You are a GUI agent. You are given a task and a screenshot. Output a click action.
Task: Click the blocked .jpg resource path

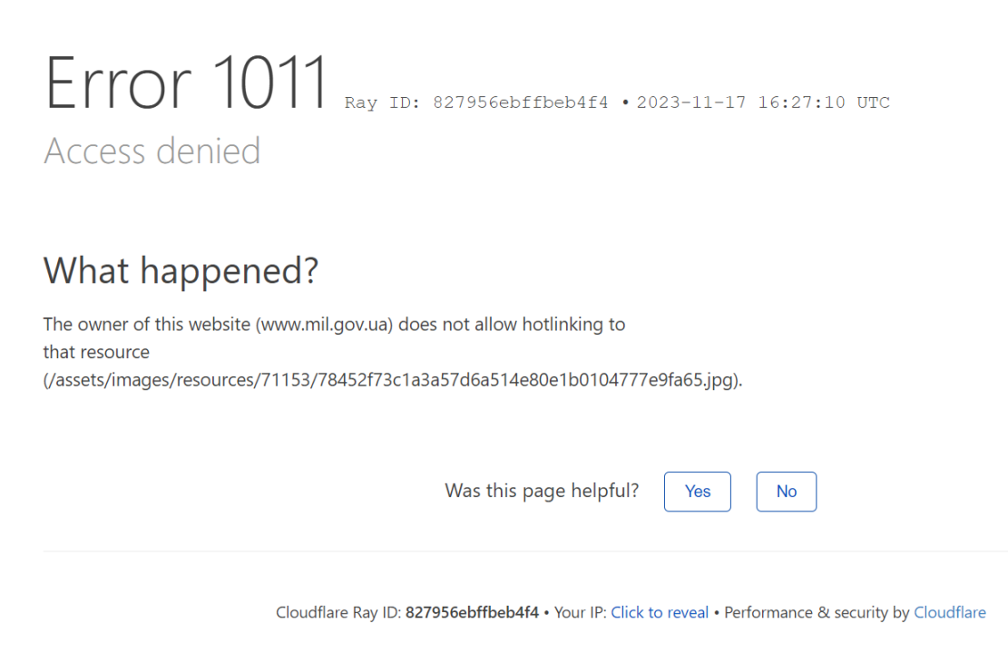[x=393, y=380]
